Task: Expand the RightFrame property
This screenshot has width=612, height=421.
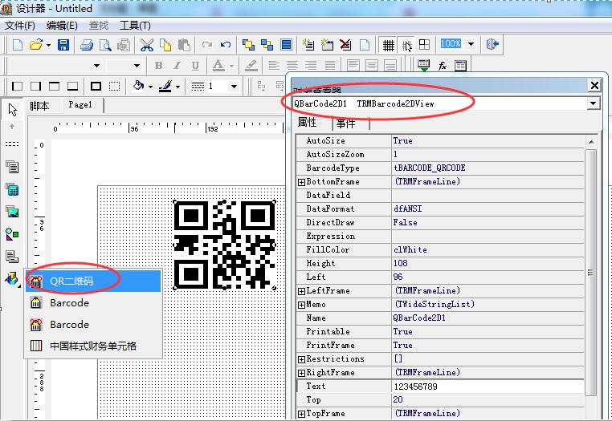Action: tap(301, 373)
